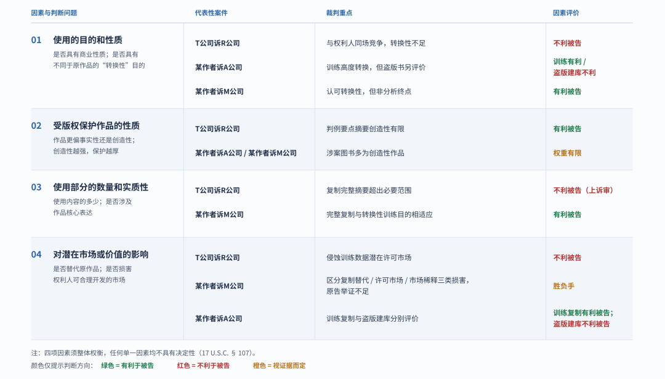Select T公司诉R公司 beside 侵蚀训练数据潜在许可市场

(x=217, y=258)
